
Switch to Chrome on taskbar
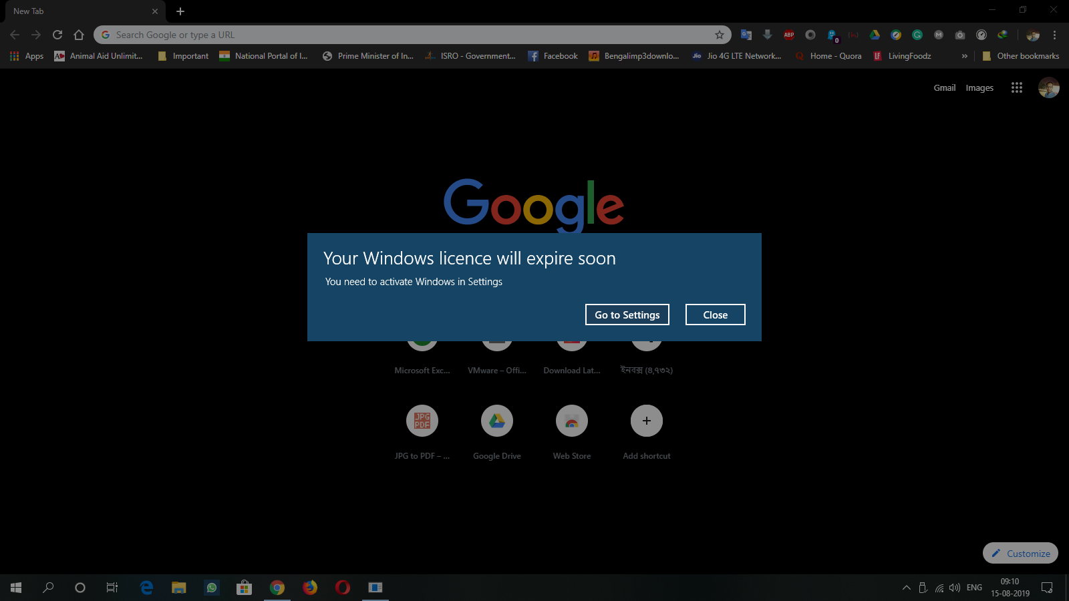277,588
